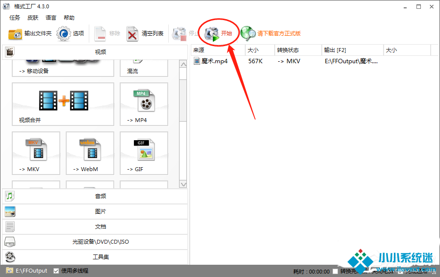
Task: Toggle the 使用多线程 multithreading checkbox
Action: tap(56, 271)
